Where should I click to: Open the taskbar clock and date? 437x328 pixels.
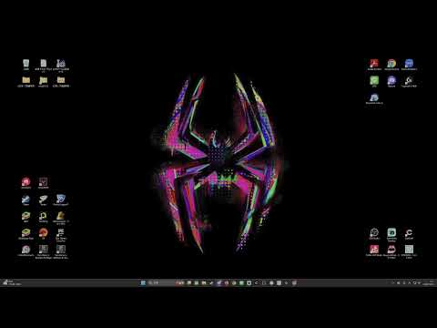(x=429, y=282)
